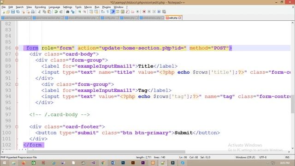Collapse form-group fold at line 92

click(x=17, y=84)
